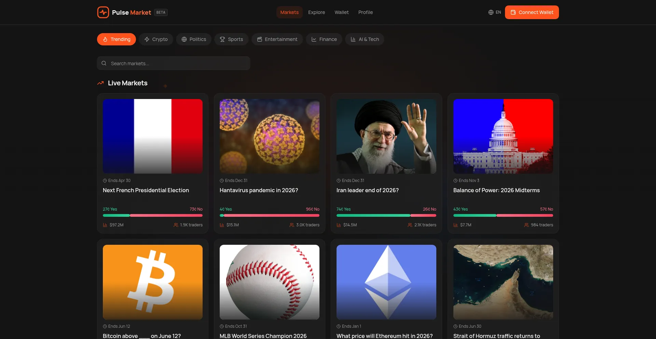Select the Crypto category filter

156,39
